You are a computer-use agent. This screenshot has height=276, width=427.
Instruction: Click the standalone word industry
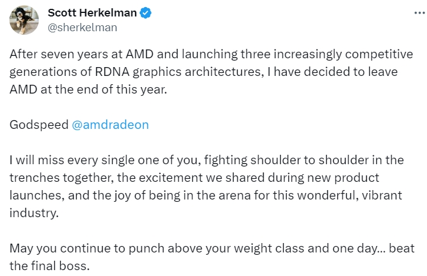tap(34, 213)
